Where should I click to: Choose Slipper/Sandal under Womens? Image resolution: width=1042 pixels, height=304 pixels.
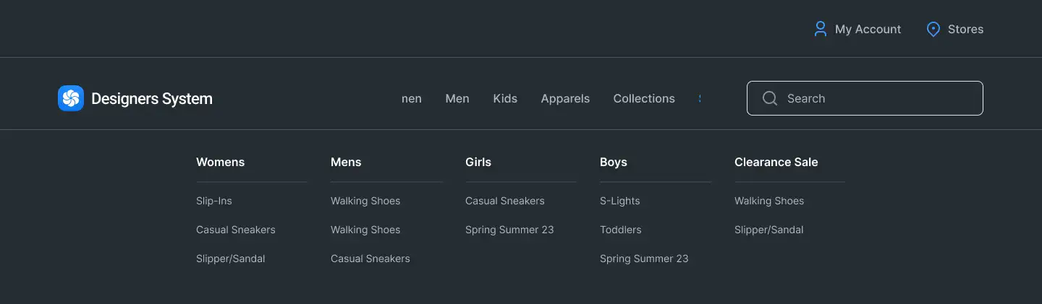pyautogui.click(x=231, y=259)
